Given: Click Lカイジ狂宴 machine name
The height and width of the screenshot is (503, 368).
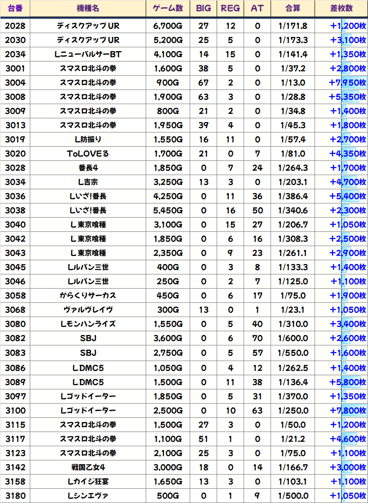Looking at the screenshot, I should (x=88, y=482).
